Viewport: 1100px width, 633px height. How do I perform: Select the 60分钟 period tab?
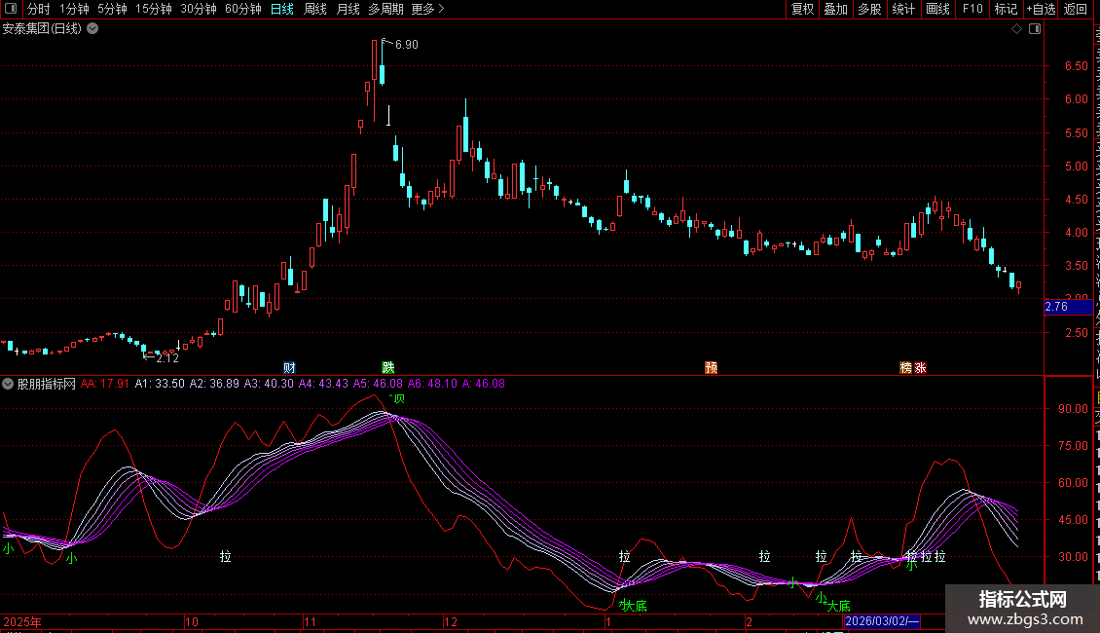pos(242,9)
